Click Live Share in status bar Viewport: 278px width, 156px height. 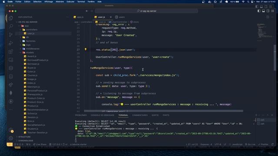(x=40, y=144)
